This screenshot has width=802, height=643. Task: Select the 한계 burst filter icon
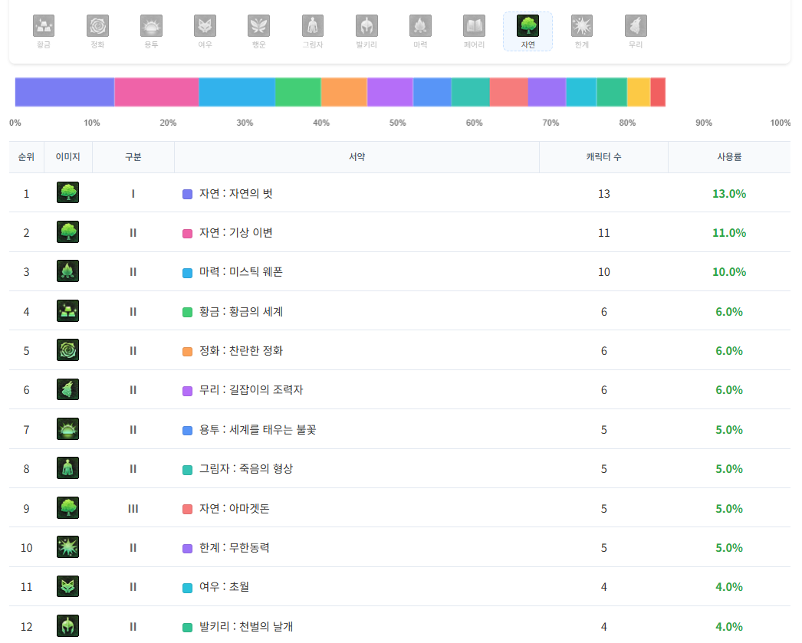[582, 26]
